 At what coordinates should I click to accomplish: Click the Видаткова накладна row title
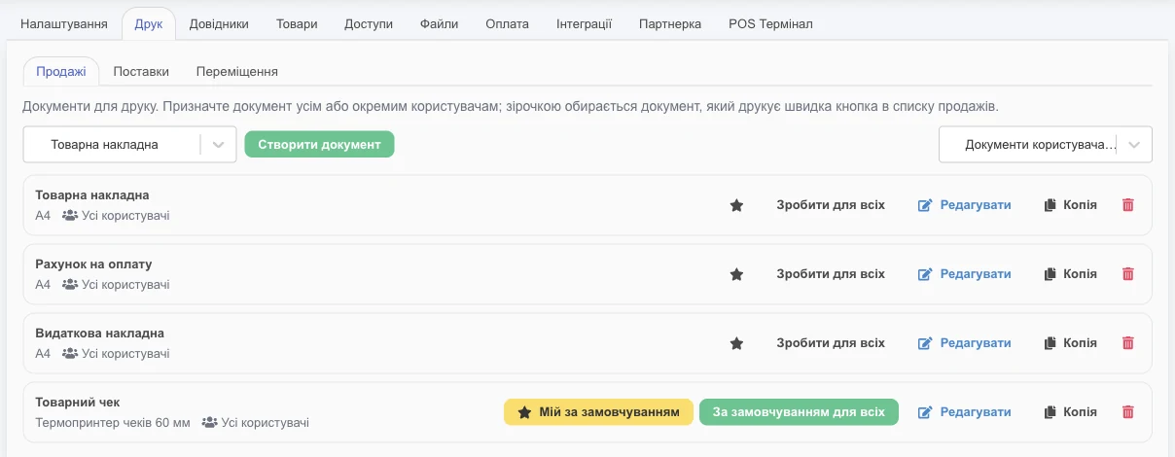click(100, 333)
